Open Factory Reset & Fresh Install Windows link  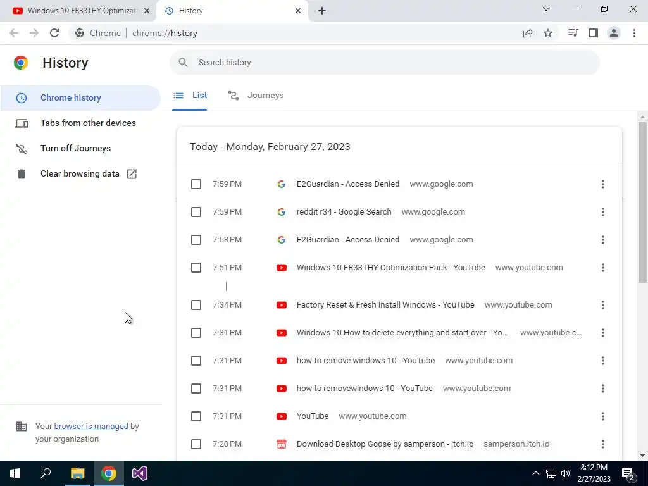385,305
